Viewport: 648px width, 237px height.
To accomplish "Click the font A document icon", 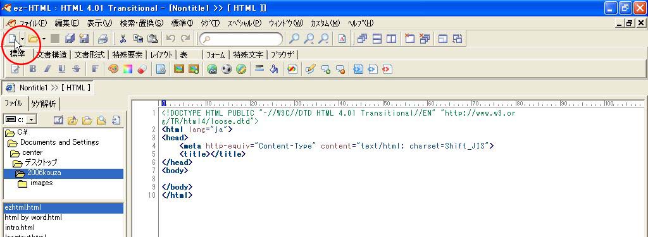I will (342, 39).
